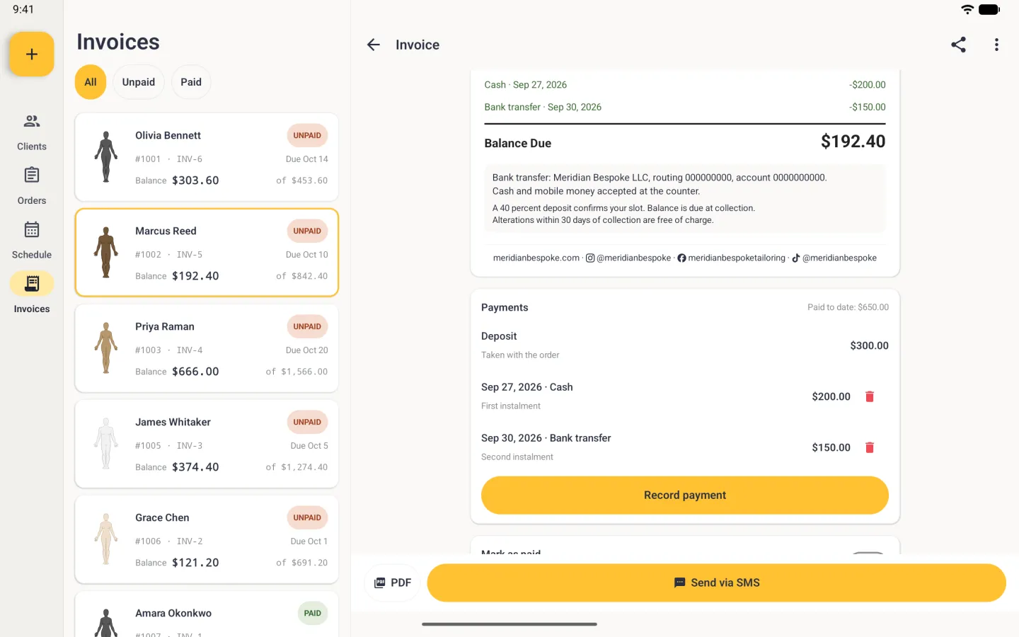Click the Record payment button

click(685, 495)
